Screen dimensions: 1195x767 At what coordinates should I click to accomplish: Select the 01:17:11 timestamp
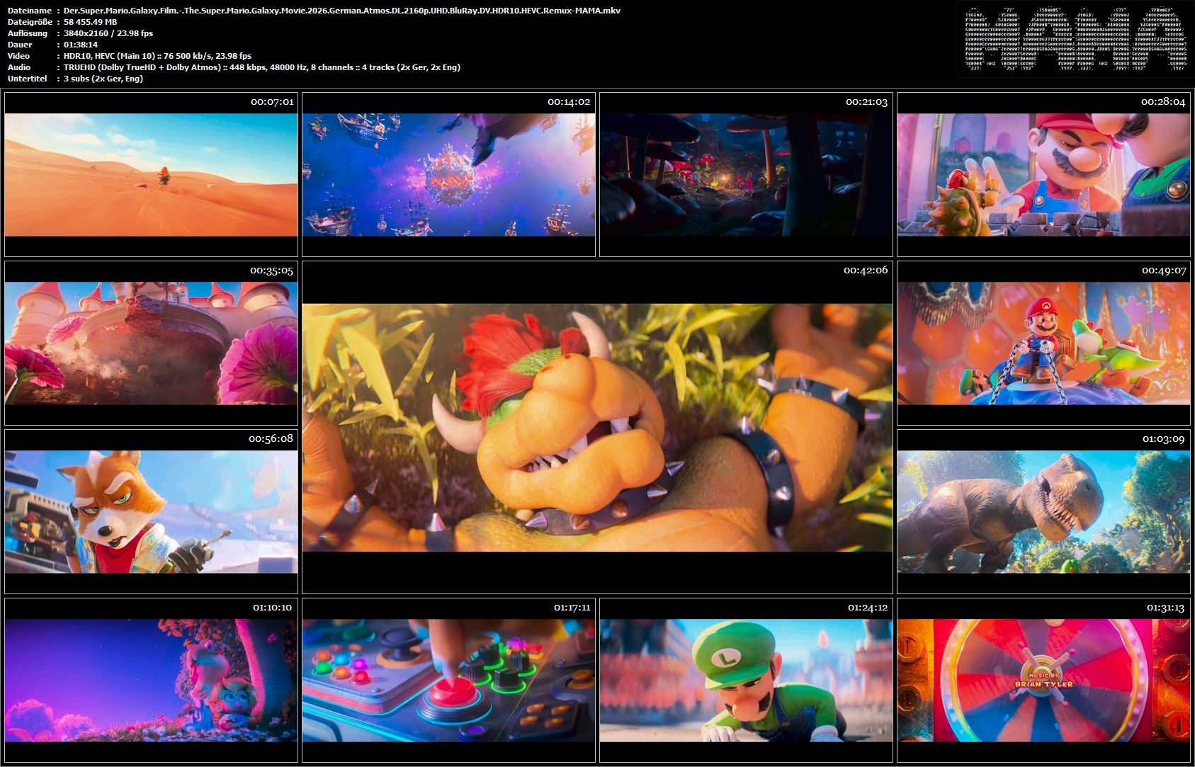click(x=572, y=608)
